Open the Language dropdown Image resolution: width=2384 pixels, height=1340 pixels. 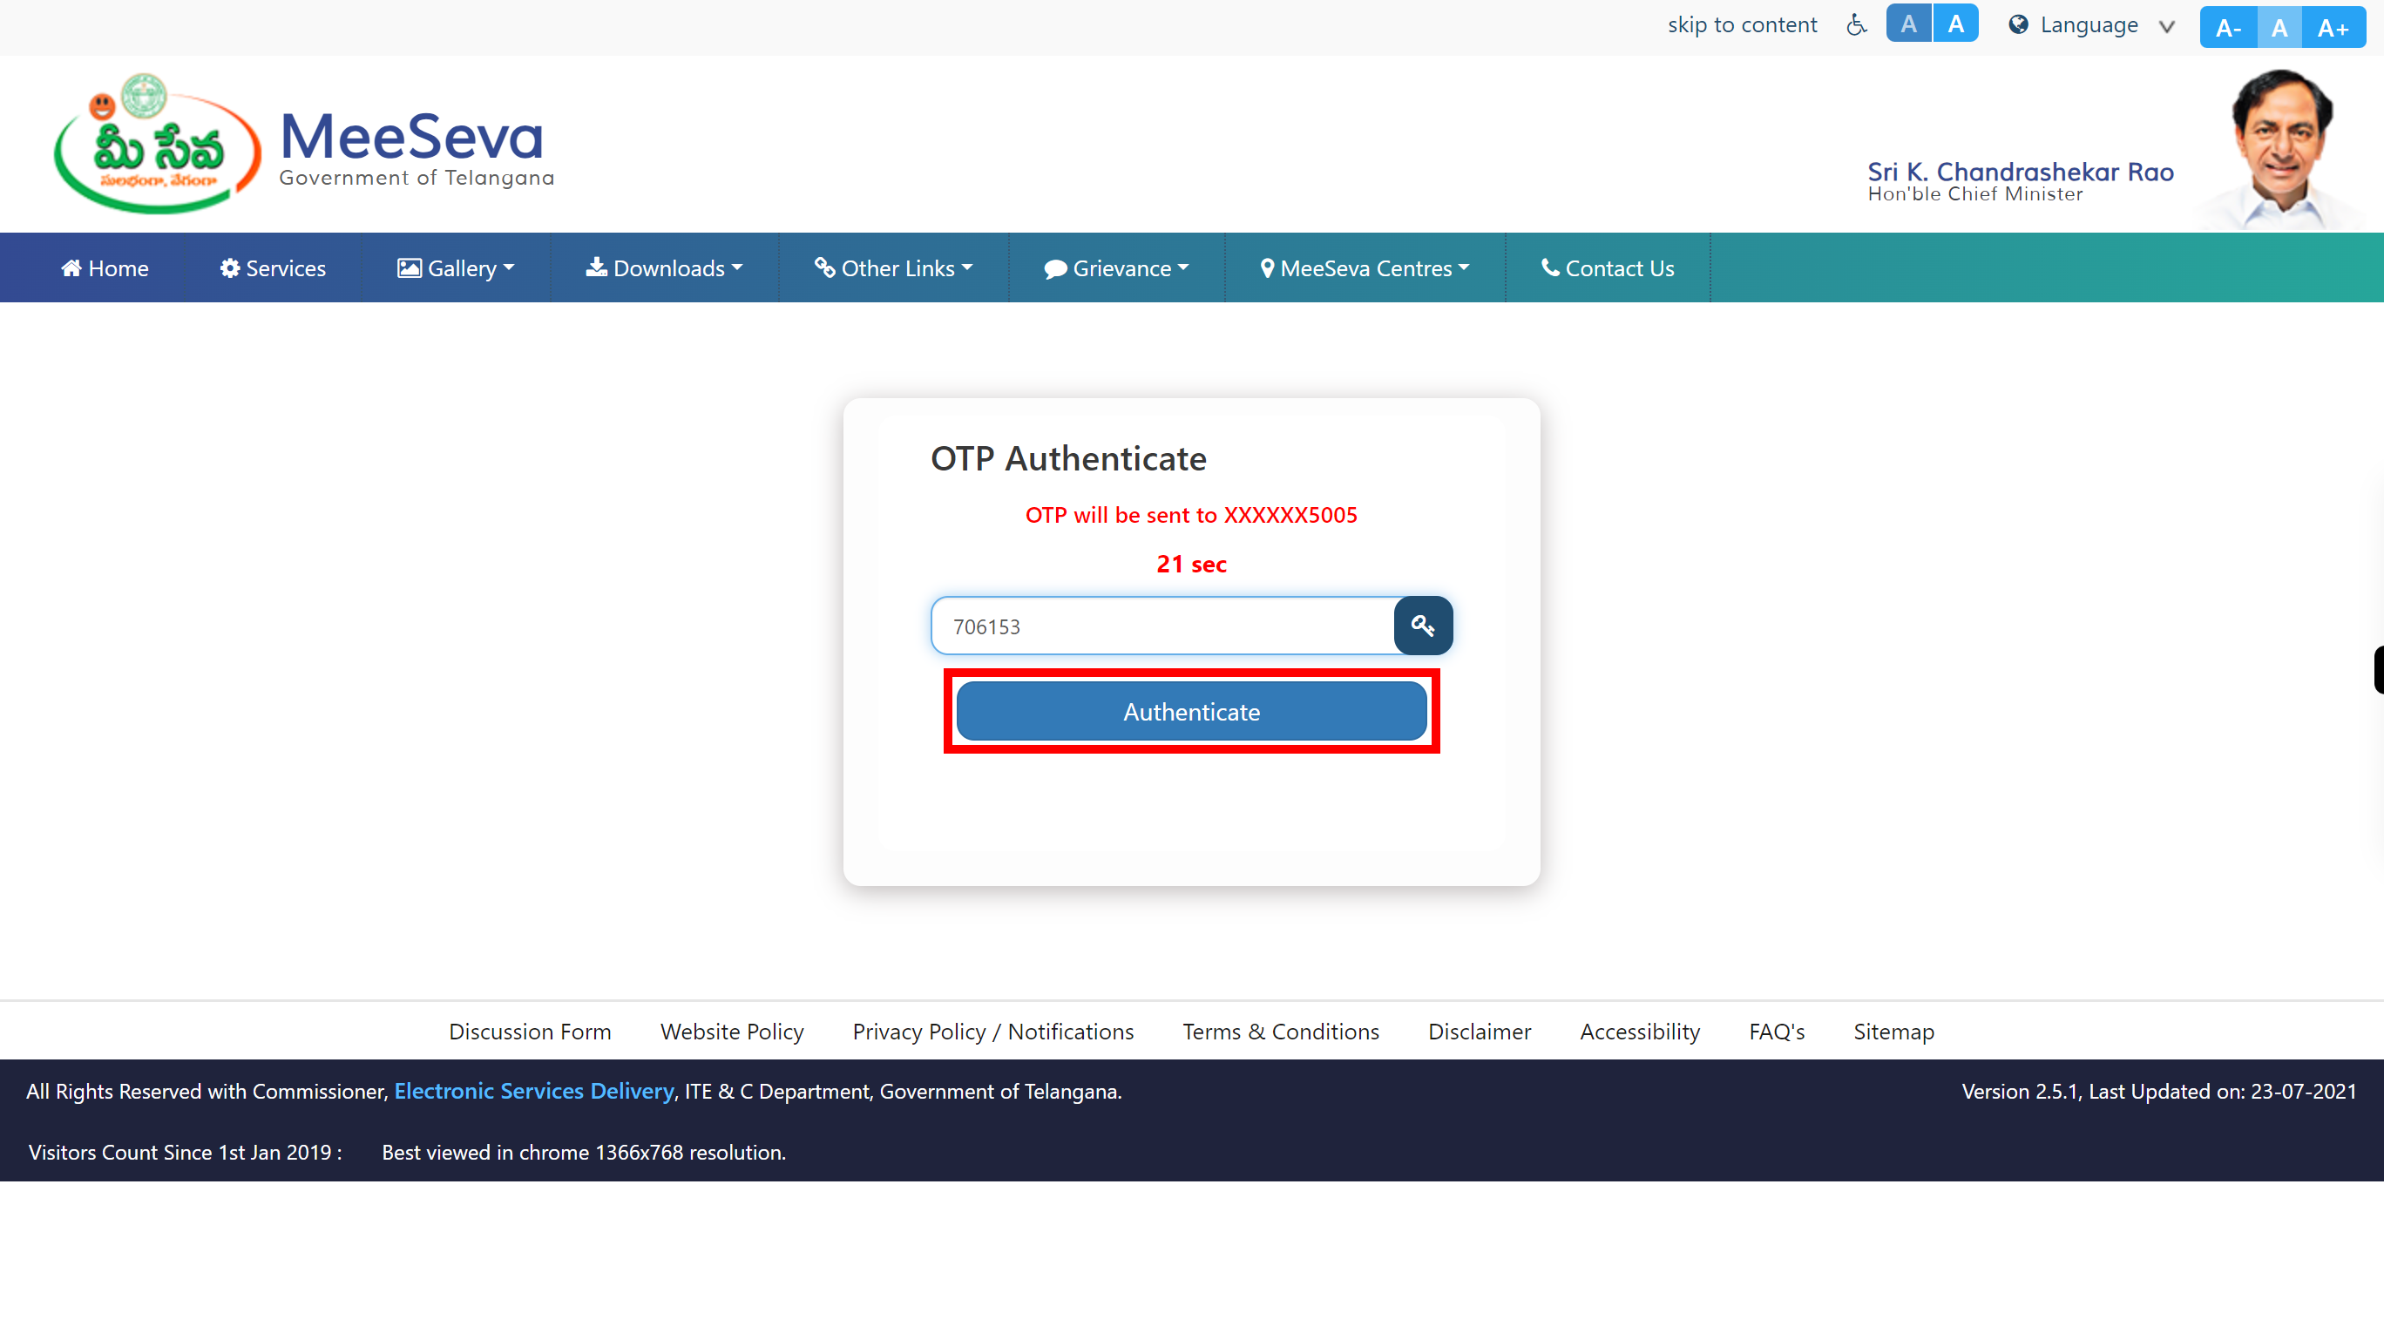pos(2091,25)
